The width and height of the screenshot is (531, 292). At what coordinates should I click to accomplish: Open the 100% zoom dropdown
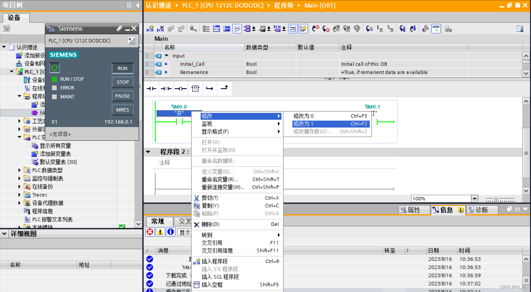[x=475, y=198]
